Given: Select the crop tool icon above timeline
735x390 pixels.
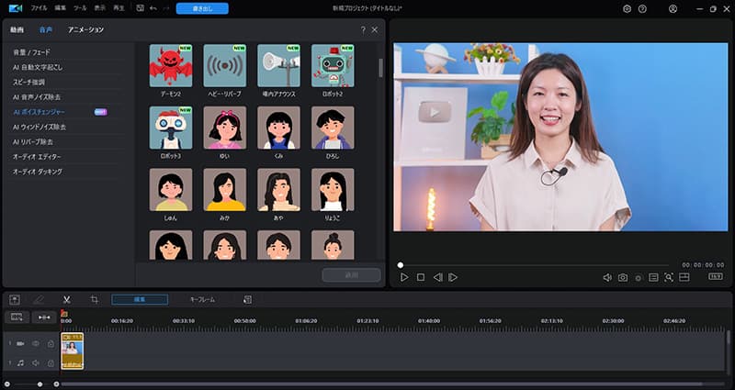Looking at the screenshot, I should 95,300.
